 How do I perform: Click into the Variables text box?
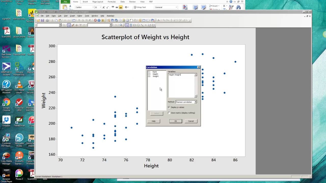[181, 85]
